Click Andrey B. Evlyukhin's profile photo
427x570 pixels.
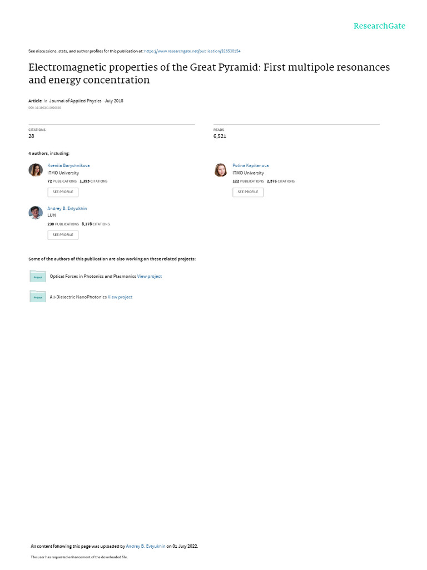[x=36, y=213]
